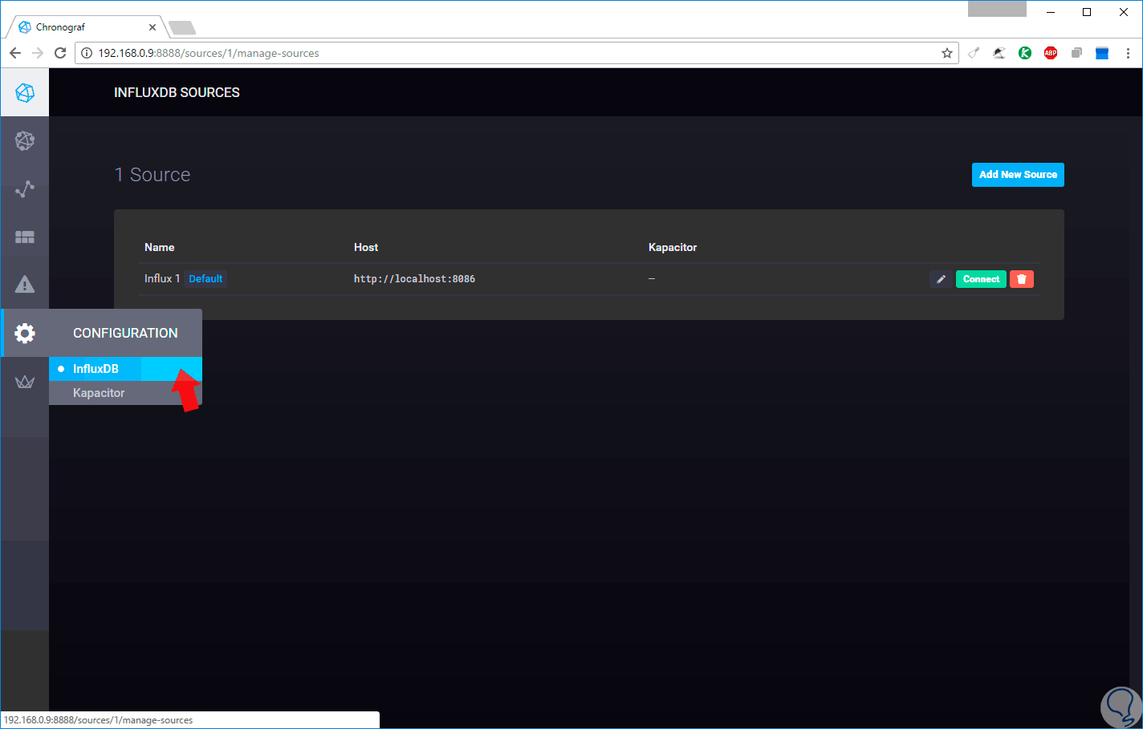Screen dimensions: 1143x729
Task: Click the Add New Source button
Action: [1018, 175]
